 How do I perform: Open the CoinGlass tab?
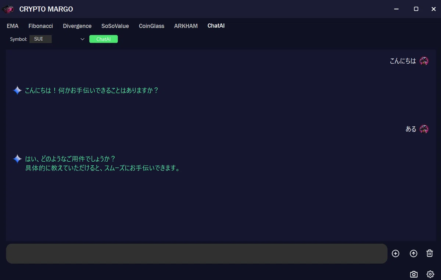151,26
